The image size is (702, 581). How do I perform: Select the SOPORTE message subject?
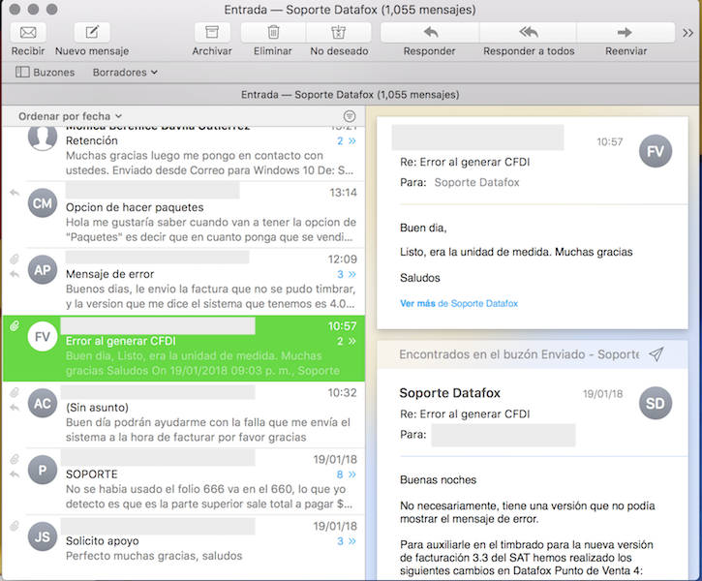(92, 474)
